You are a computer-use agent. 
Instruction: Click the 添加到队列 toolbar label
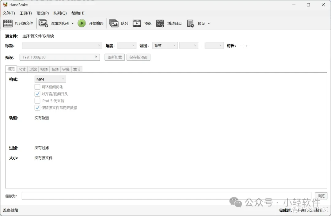(59, 23)
